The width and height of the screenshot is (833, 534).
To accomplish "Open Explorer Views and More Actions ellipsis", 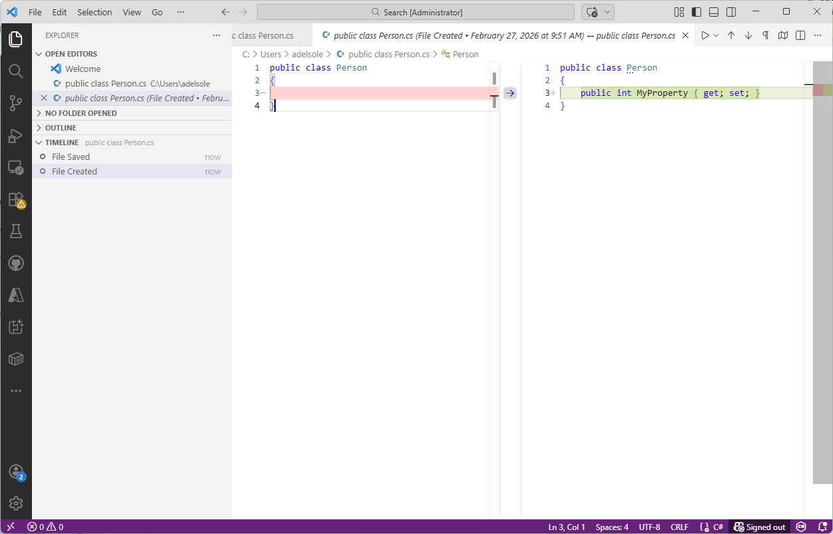I will (216, 35).
